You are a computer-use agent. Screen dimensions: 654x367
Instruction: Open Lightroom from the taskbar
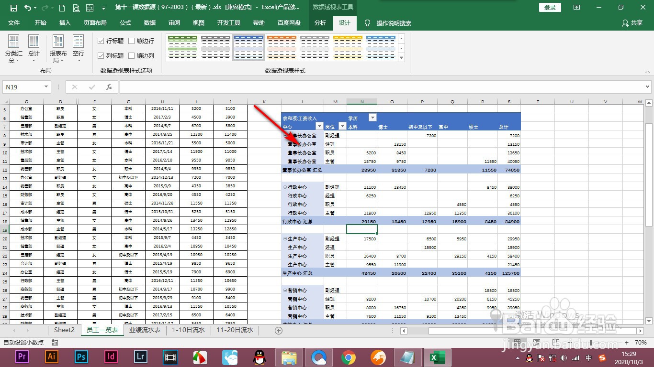tap(141, 356)
